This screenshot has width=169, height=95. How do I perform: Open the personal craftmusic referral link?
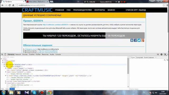55,25
